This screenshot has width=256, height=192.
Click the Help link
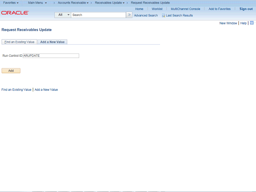pos(243,23)
